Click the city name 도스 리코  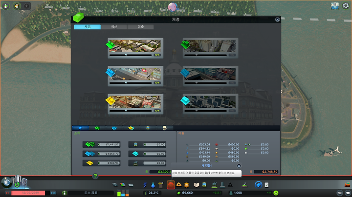point(91,193)
